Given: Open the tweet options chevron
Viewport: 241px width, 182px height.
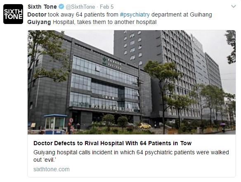Looking at the screenshot, I should pos(234,7).
